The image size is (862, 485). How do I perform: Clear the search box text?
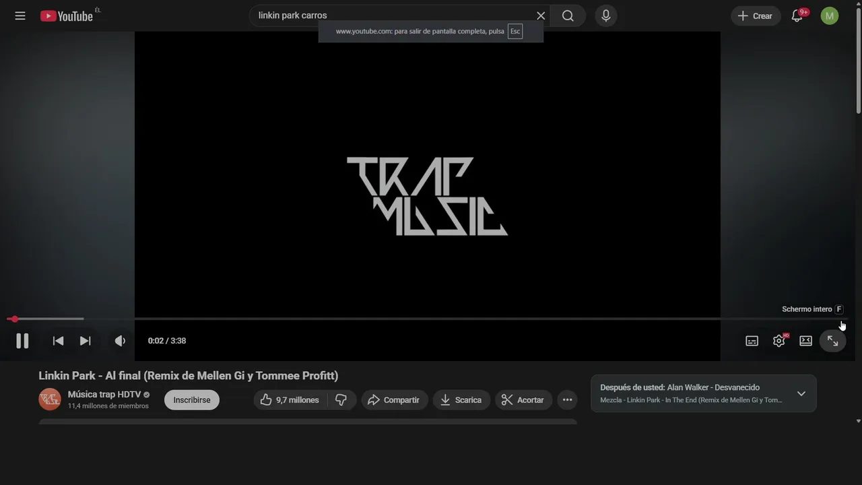(x=541, y=15)
